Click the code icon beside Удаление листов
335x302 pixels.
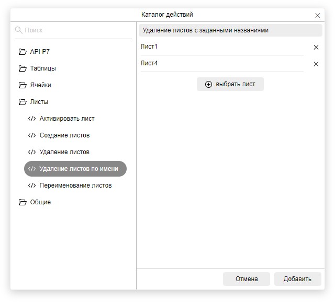[32, 152]
